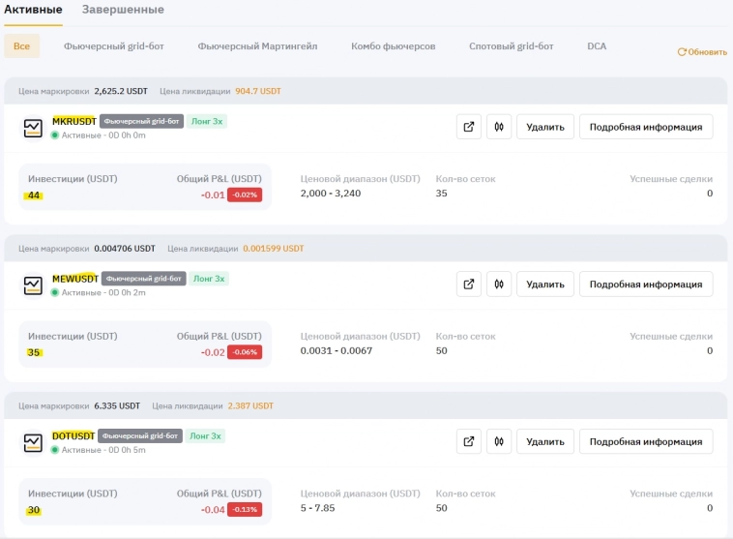
Task: Open the candlestick chart icon for MKRUSDT
Action: pyautogui.click(x=499, y=127)
